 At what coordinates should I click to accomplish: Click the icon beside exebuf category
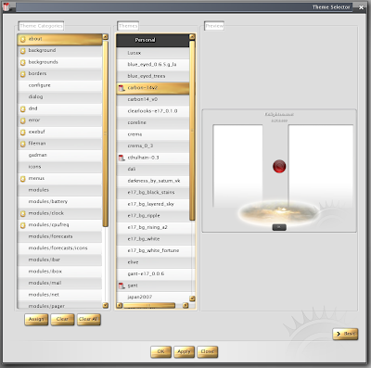pyautogui.click(x=22, y=133)
